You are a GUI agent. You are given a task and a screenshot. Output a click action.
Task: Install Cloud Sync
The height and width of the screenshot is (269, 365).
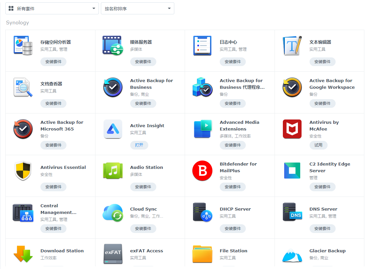tap(143, 229)
